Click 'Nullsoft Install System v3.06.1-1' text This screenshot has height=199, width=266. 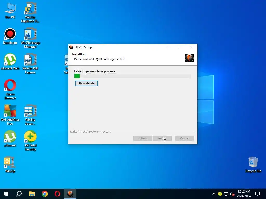(x=90, y=132)
